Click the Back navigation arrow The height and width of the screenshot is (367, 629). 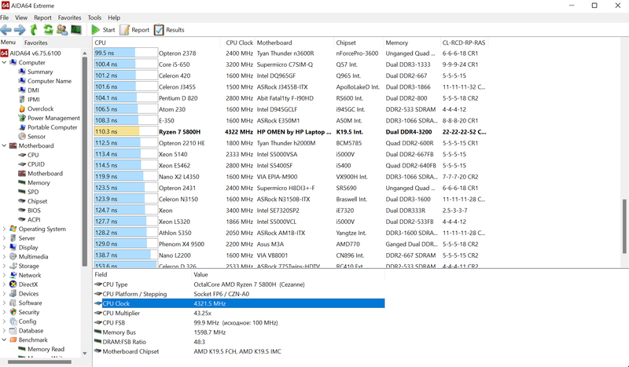click(x=6, y=30)
